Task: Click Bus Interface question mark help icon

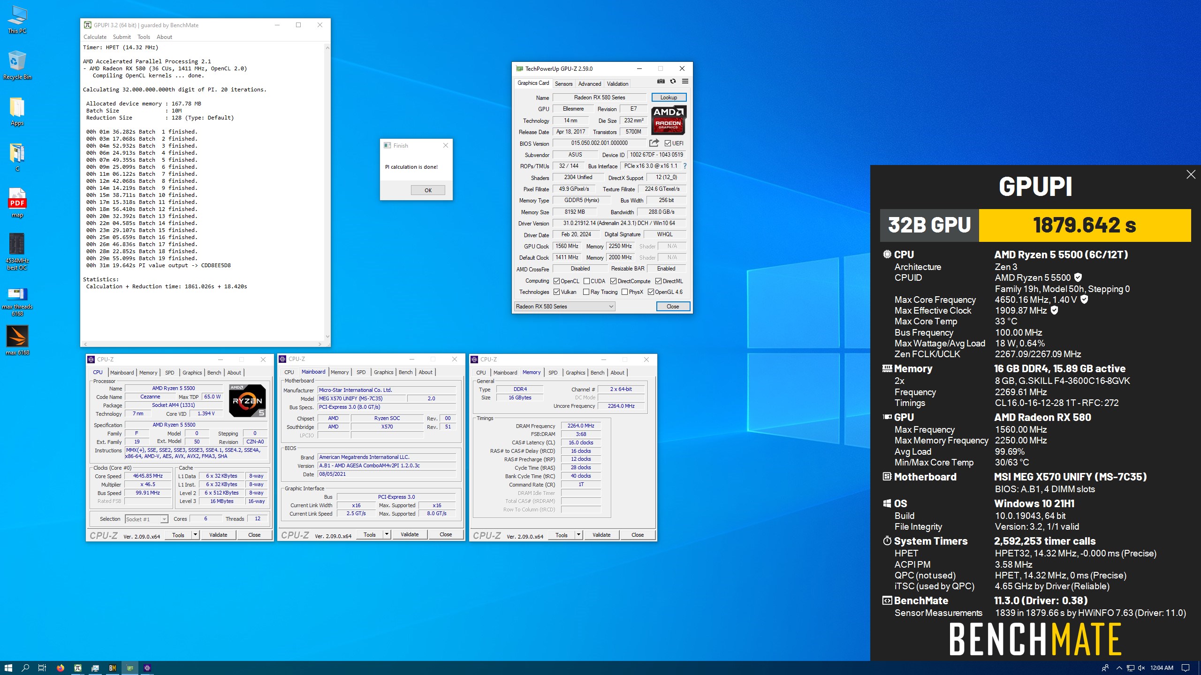Action: click(685, 166)
